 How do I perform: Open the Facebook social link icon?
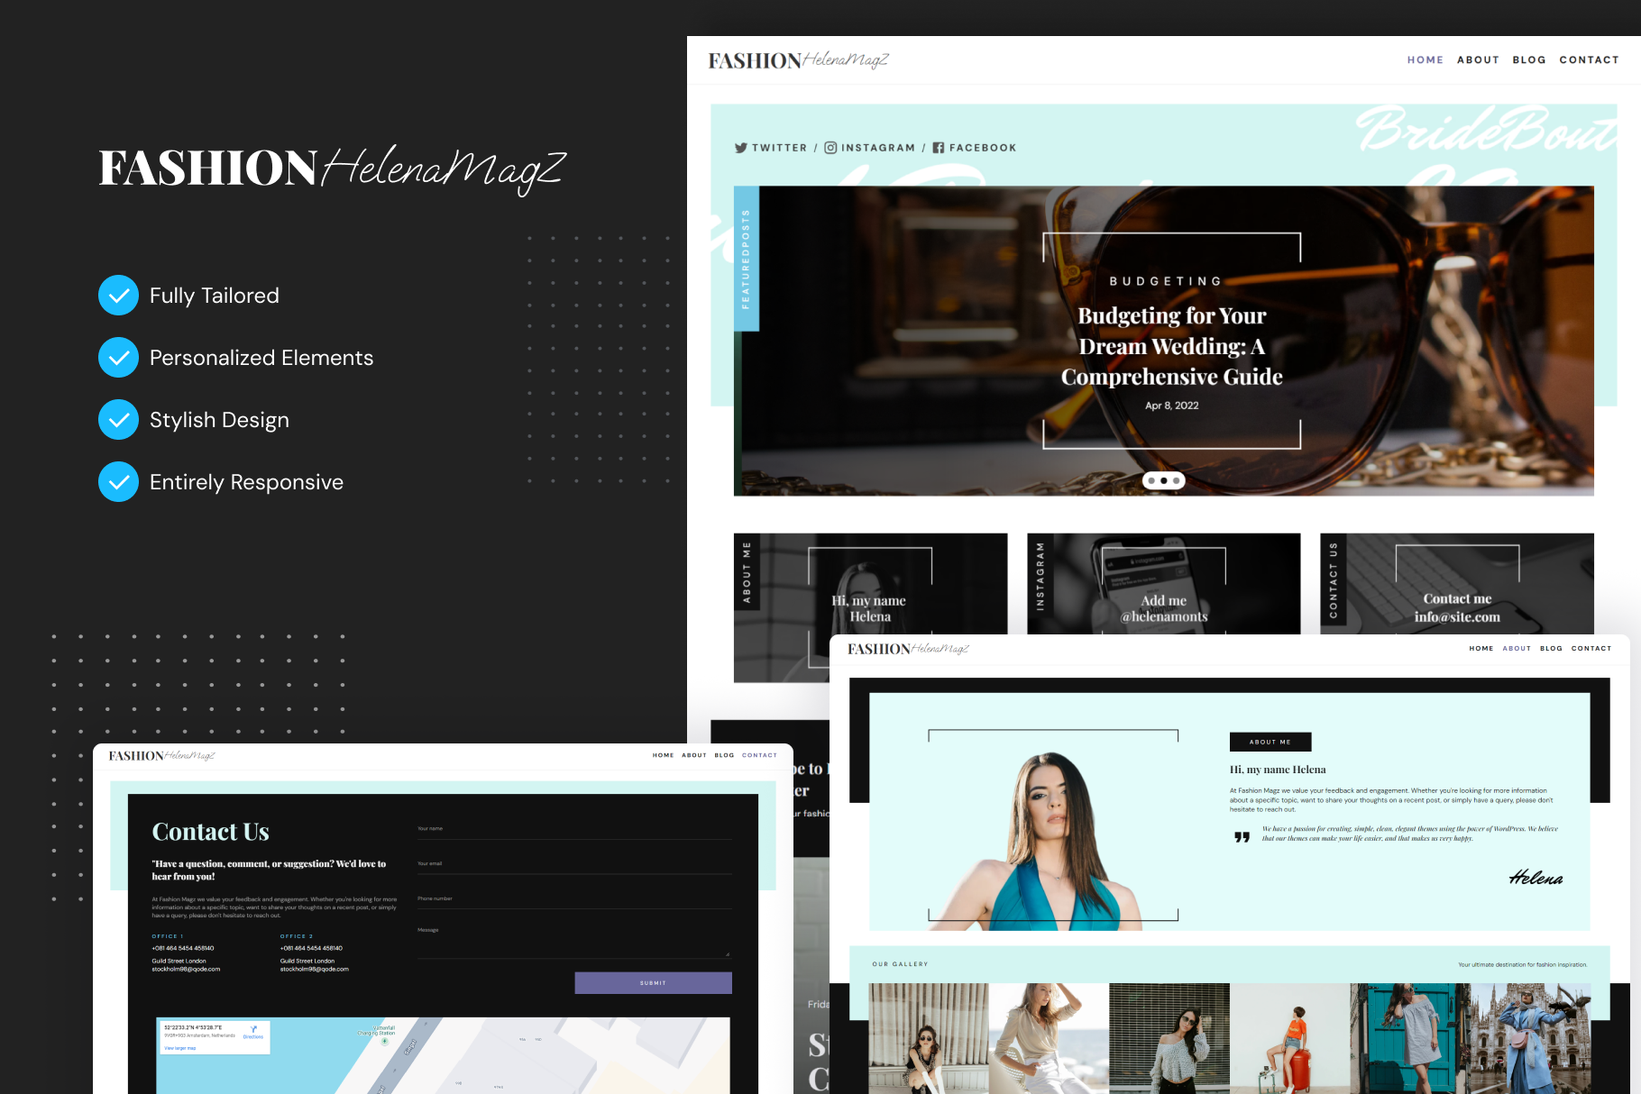[939, 148]
